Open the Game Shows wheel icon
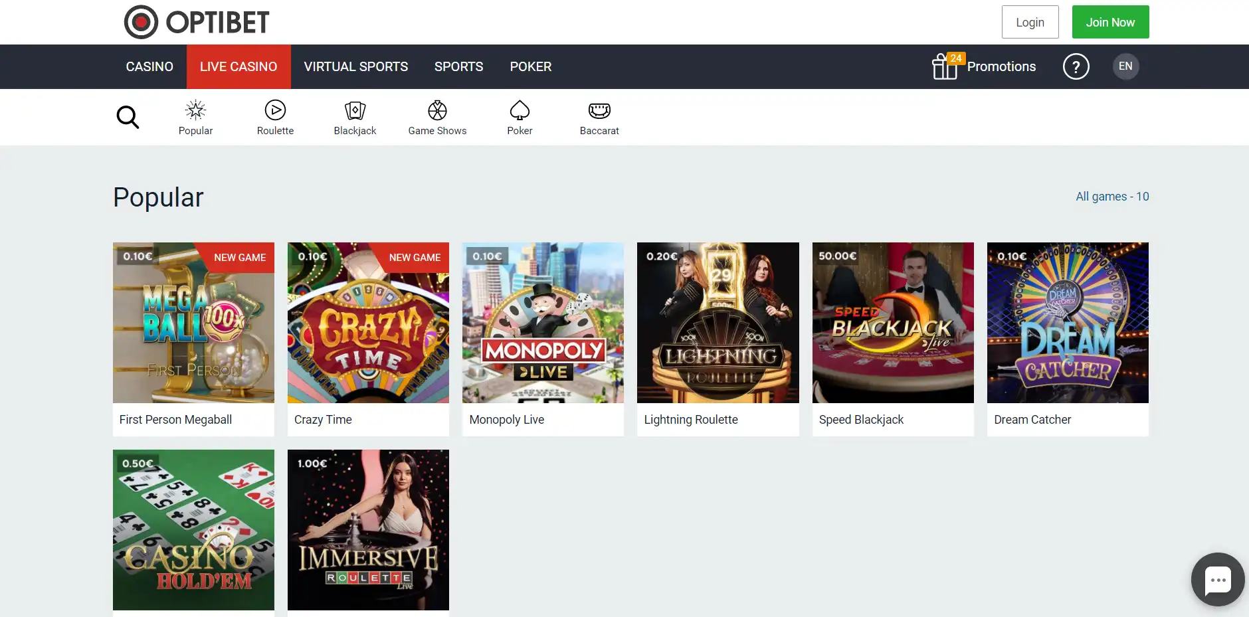This screenshot has height=617, width=1249. (437, 110)
